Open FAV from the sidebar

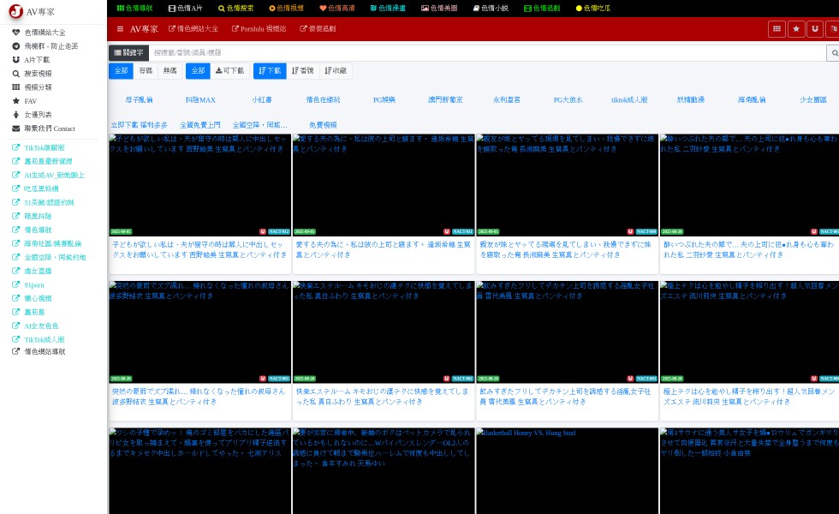pyautogui.click(x=30, y=101)
